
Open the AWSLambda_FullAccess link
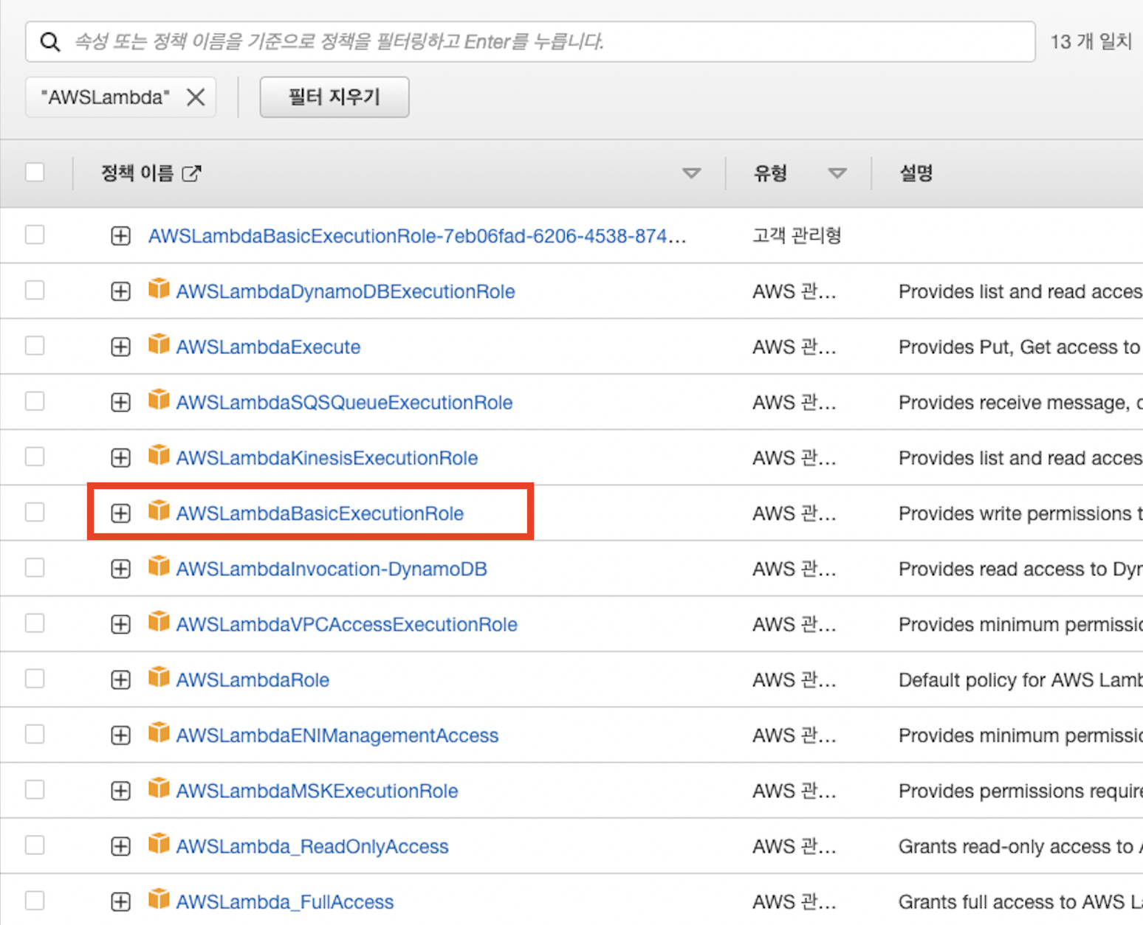click(x=285, y=902)
